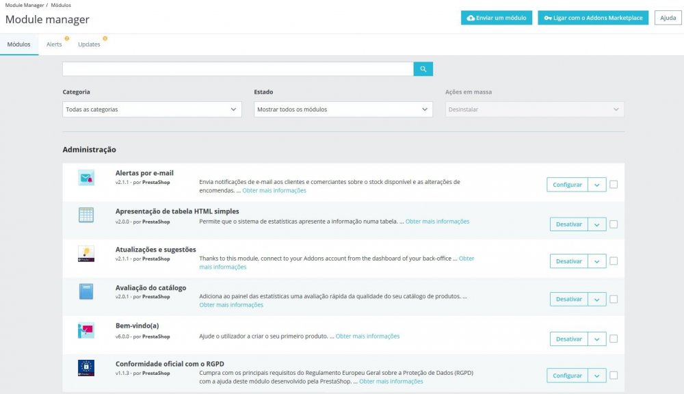Click the Updates tab notification badge

105,38
